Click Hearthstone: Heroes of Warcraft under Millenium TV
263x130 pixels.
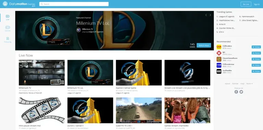point(30,93)
